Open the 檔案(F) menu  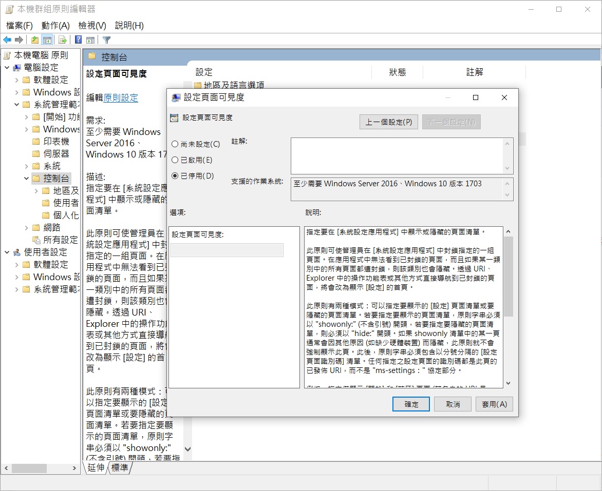click(x=19, y=26)
